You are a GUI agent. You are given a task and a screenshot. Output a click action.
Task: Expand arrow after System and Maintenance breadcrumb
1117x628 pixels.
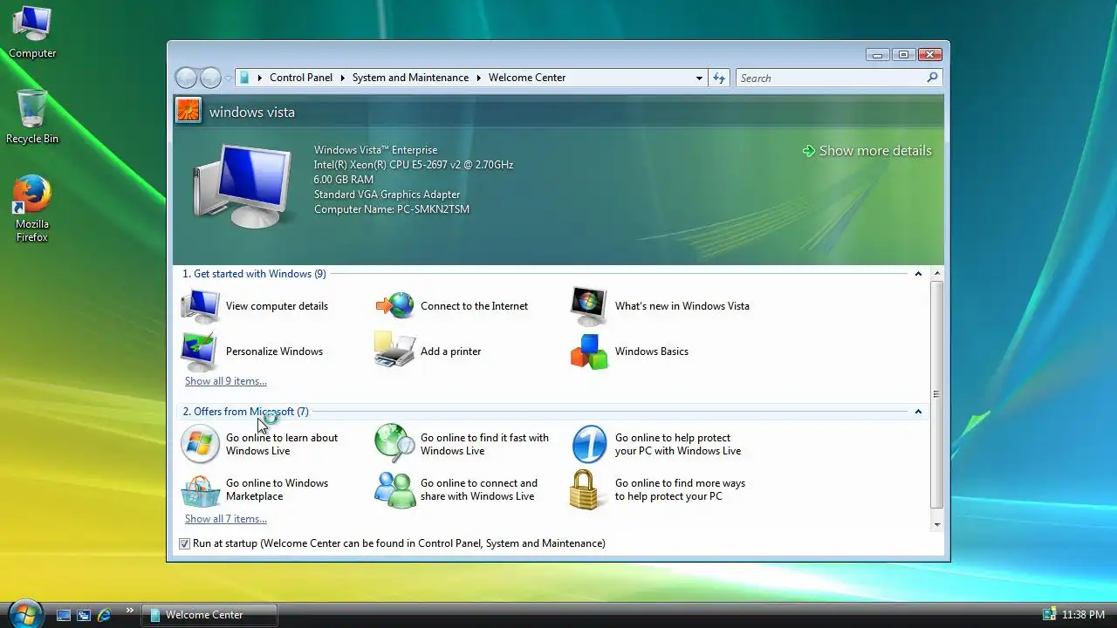478,78
